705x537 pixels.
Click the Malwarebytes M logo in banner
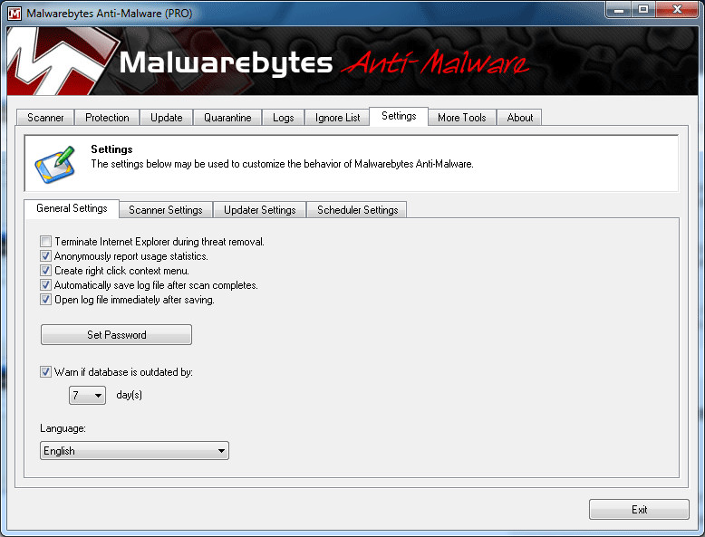pos(61,61)
